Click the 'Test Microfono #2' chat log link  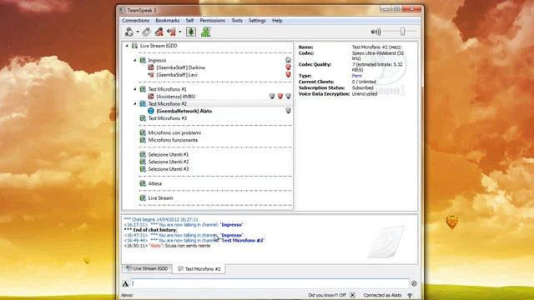tap(242, 241)
